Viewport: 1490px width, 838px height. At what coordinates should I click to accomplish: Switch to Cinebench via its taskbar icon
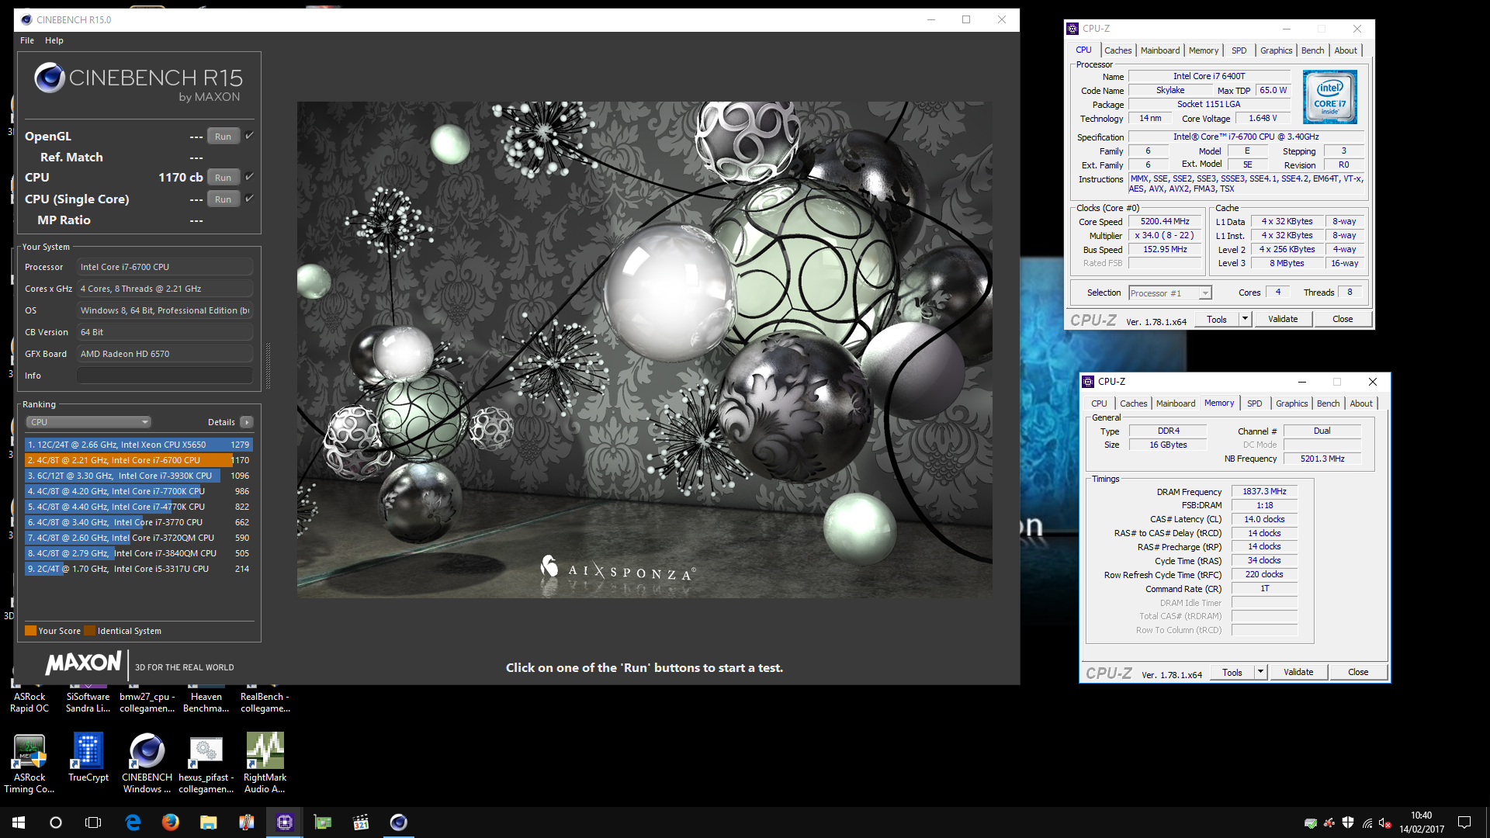[399, 822]
